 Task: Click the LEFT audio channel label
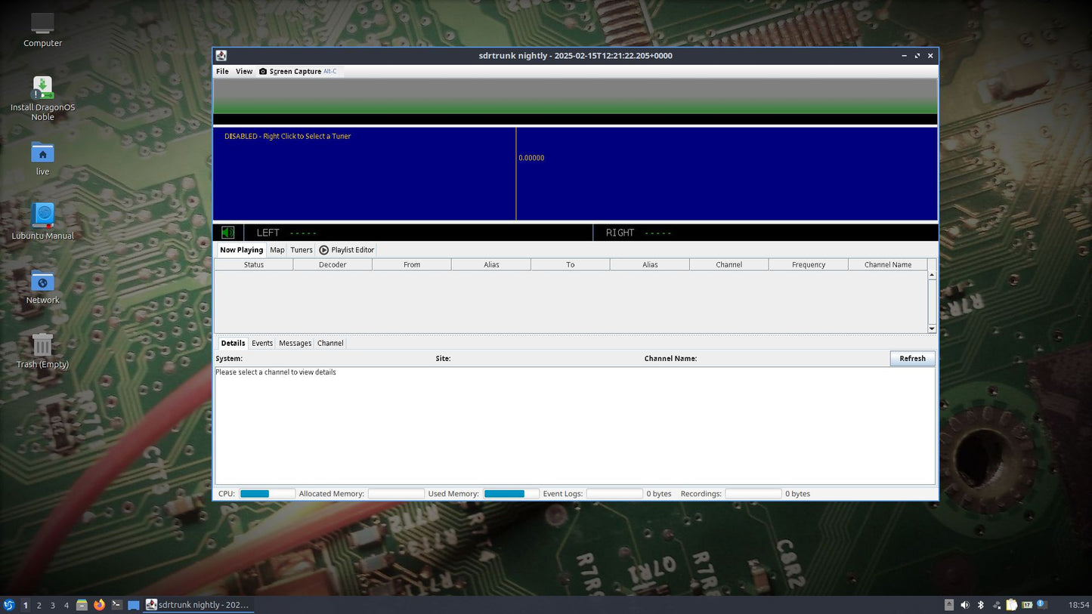tap(268, 233)
